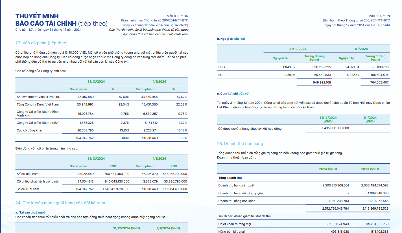Click revenue value '2.036.484.274.598'
The image size is (402, 233).
[x=375, y=185]
